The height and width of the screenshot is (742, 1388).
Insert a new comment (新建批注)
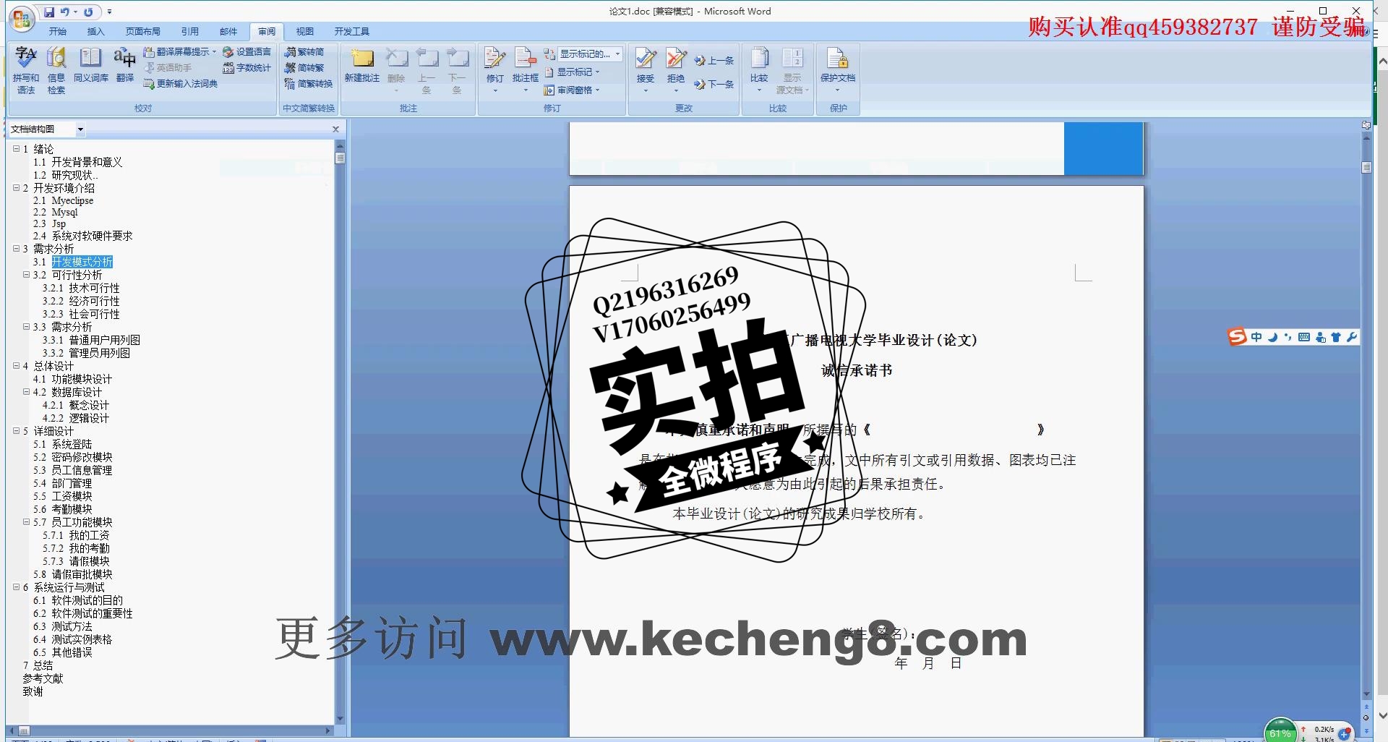[362, 65]
